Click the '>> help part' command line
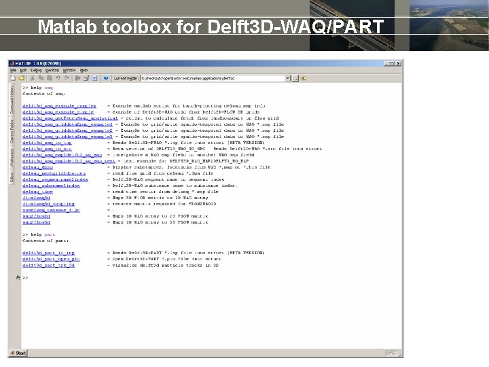 [x=39, y=234]
